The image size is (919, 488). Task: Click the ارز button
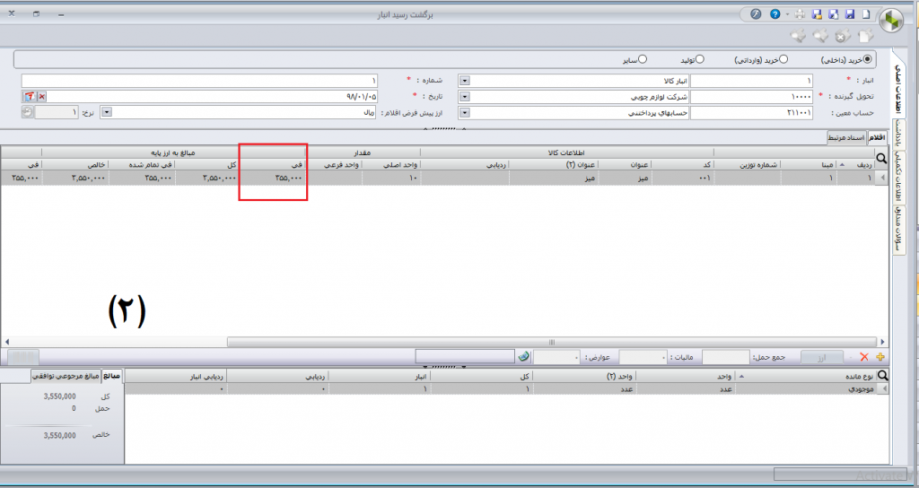pyautogui.click(x=822, y=357)
